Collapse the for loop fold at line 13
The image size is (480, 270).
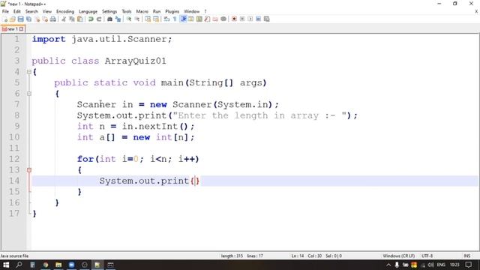coord(29,170)
